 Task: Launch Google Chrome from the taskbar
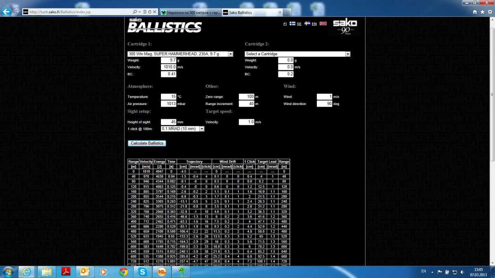point(123,272)
